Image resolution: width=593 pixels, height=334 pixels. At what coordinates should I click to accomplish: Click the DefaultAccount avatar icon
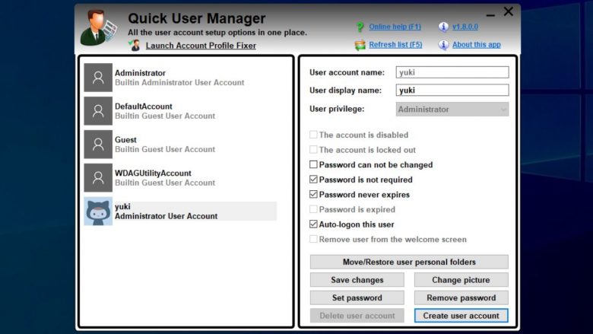[98, 111]
